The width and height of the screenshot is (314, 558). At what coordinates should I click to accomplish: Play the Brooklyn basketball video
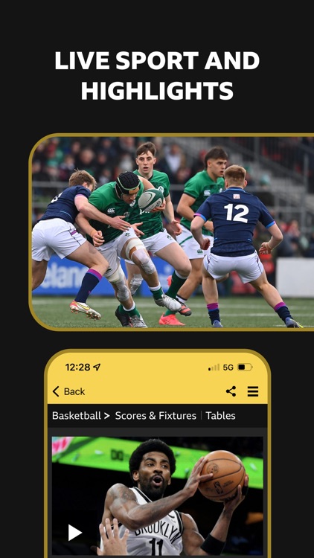[74, 533]
